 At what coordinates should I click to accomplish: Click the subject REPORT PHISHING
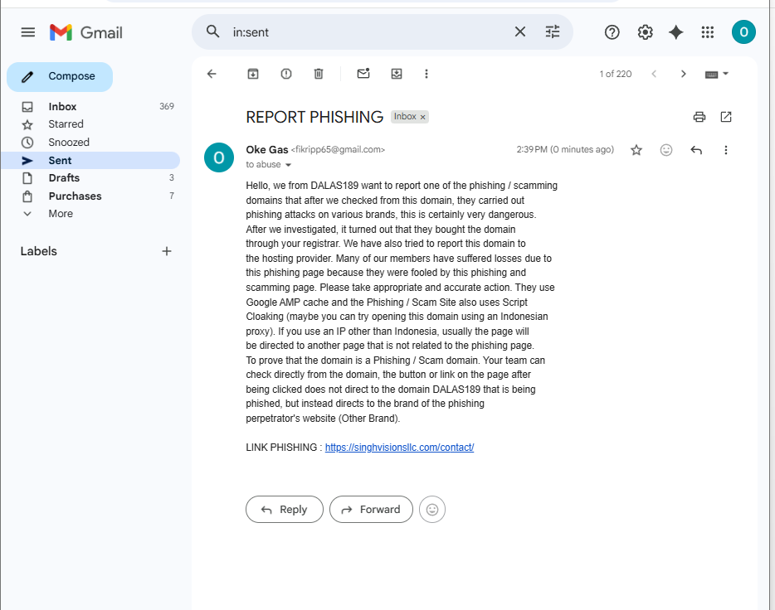pos(314,117)
